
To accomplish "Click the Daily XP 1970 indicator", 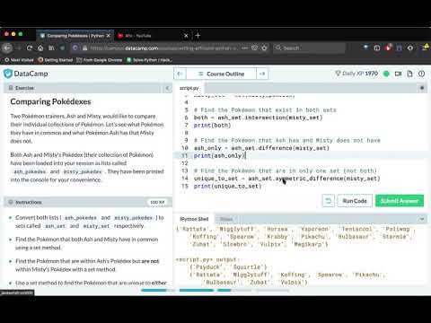I will pos(356,74).
